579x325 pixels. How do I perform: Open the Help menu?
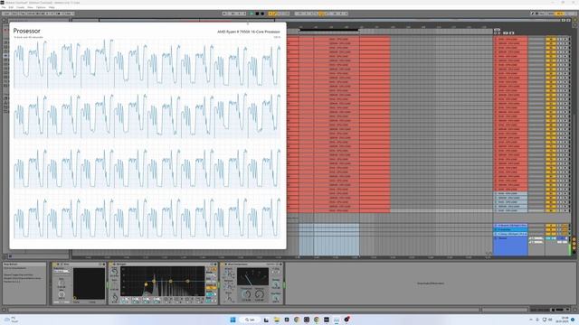52,7
